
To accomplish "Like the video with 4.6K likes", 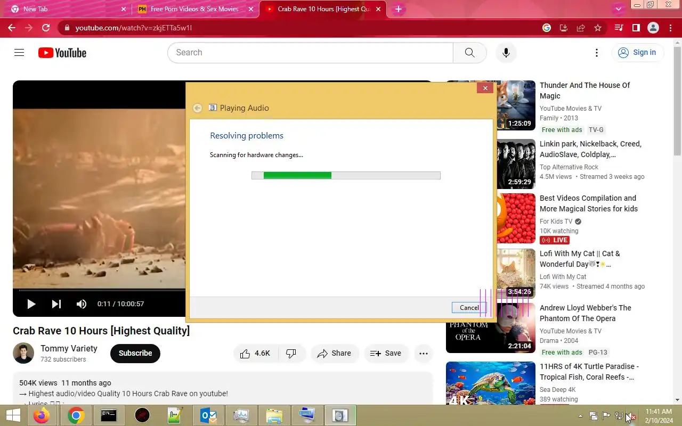I will coord(255,353).
